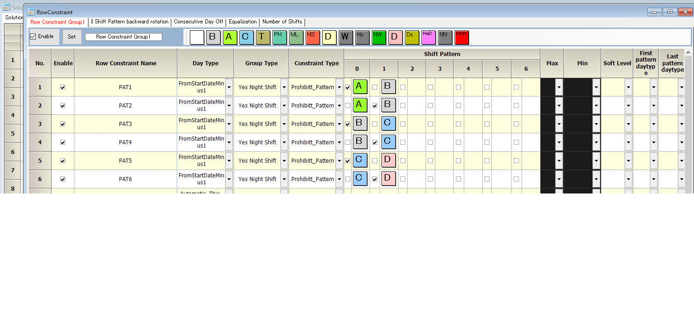Click PAT6 row's blue C shift pattern icon
694x318 pixels.
pyautogui.click(x=360, y=178)
